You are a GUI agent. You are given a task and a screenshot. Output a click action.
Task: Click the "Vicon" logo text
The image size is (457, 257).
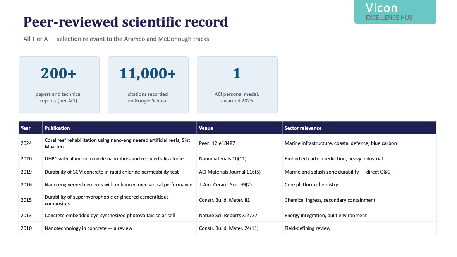381,8
